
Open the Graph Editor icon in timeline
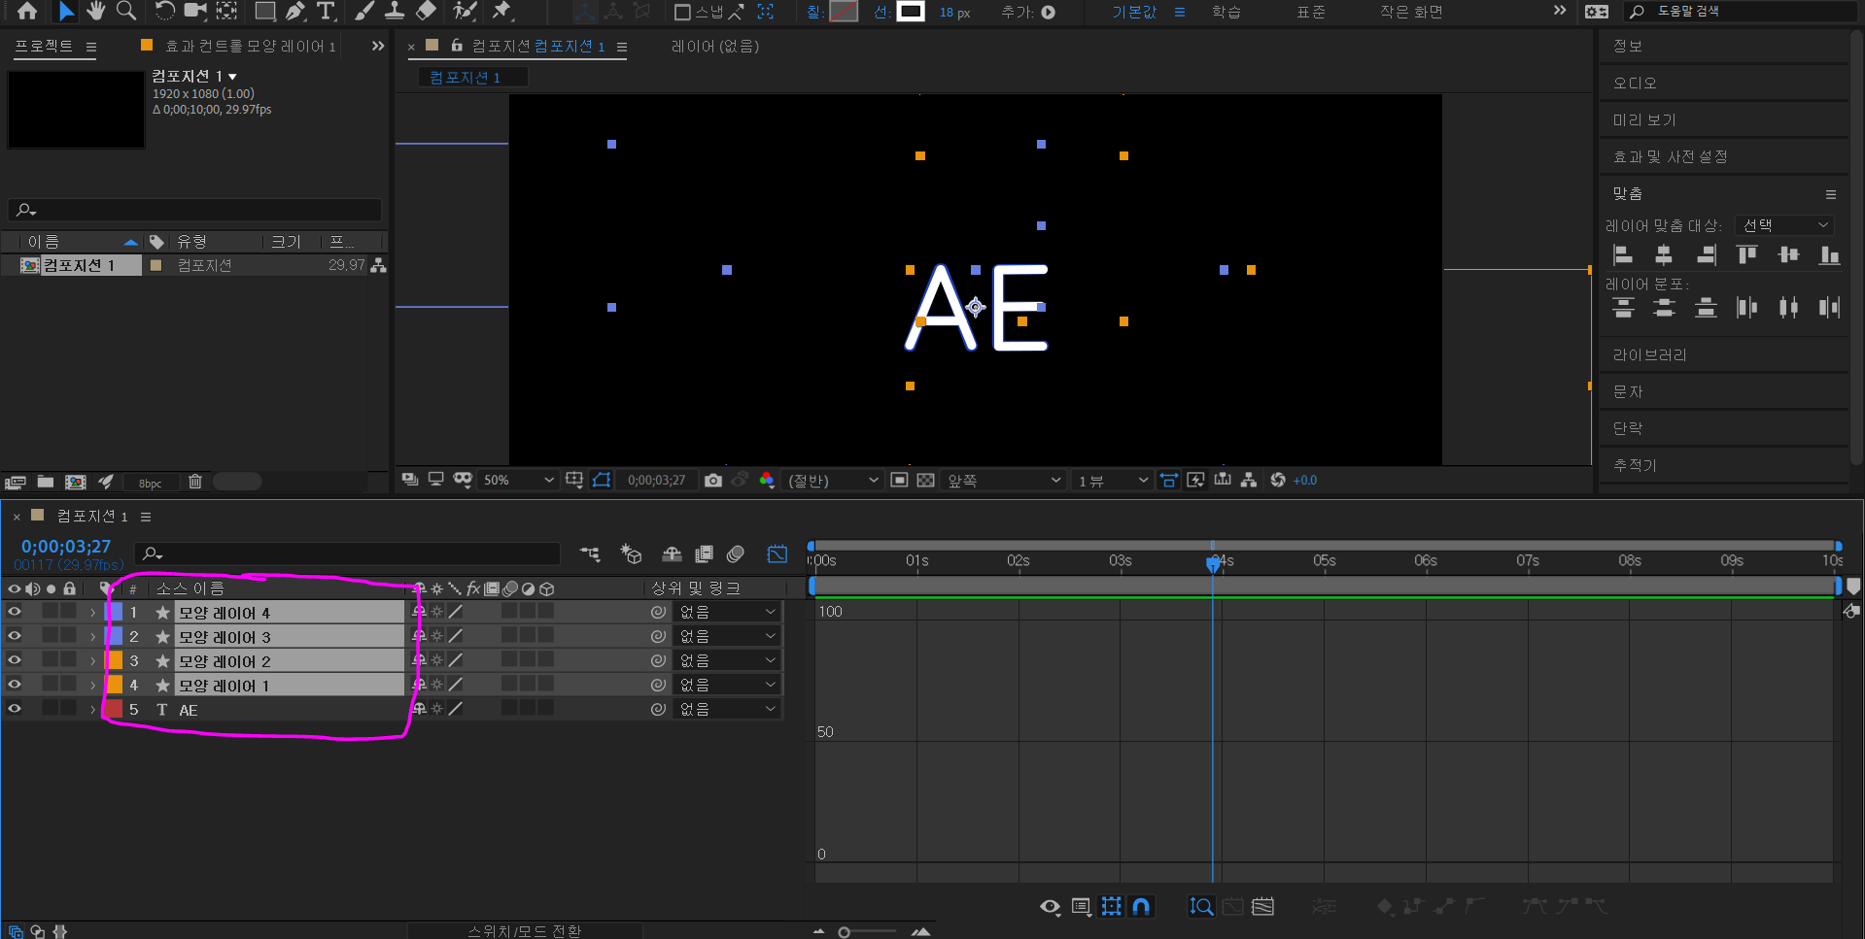click(777, 553)
